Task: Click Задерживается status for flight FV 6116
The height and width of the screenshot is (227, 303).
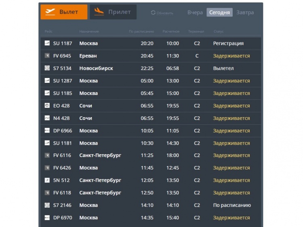Action: (x=231, y=156)
